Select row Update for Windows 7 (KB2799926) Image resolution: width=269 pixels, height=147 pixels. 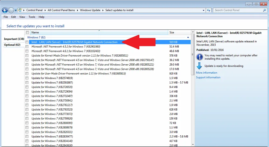coord(110,118)
